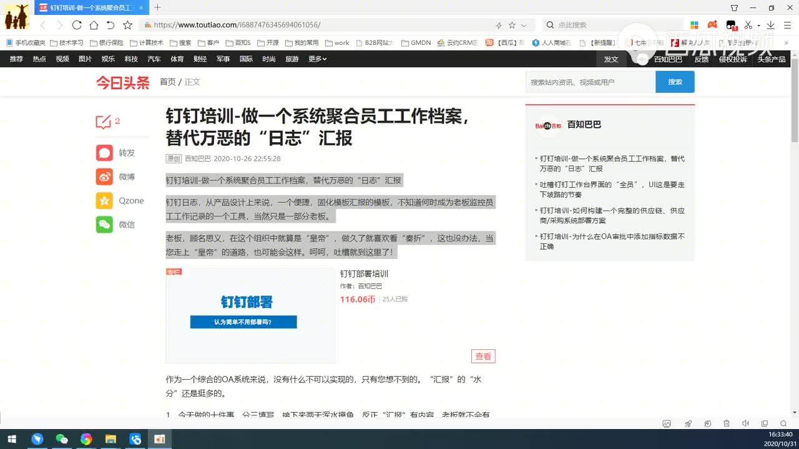The image size is (799, 449).
Task: Open the red game controller extension icon
Action: pos(712,25)
